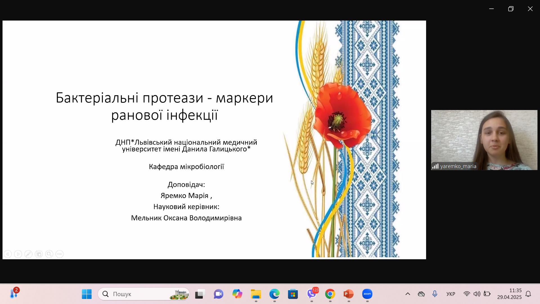Image resolution: width=540 pixels, height=304 pixels.
Task: Open Task View from the taskbar
Action: click(x=199, y=294)
